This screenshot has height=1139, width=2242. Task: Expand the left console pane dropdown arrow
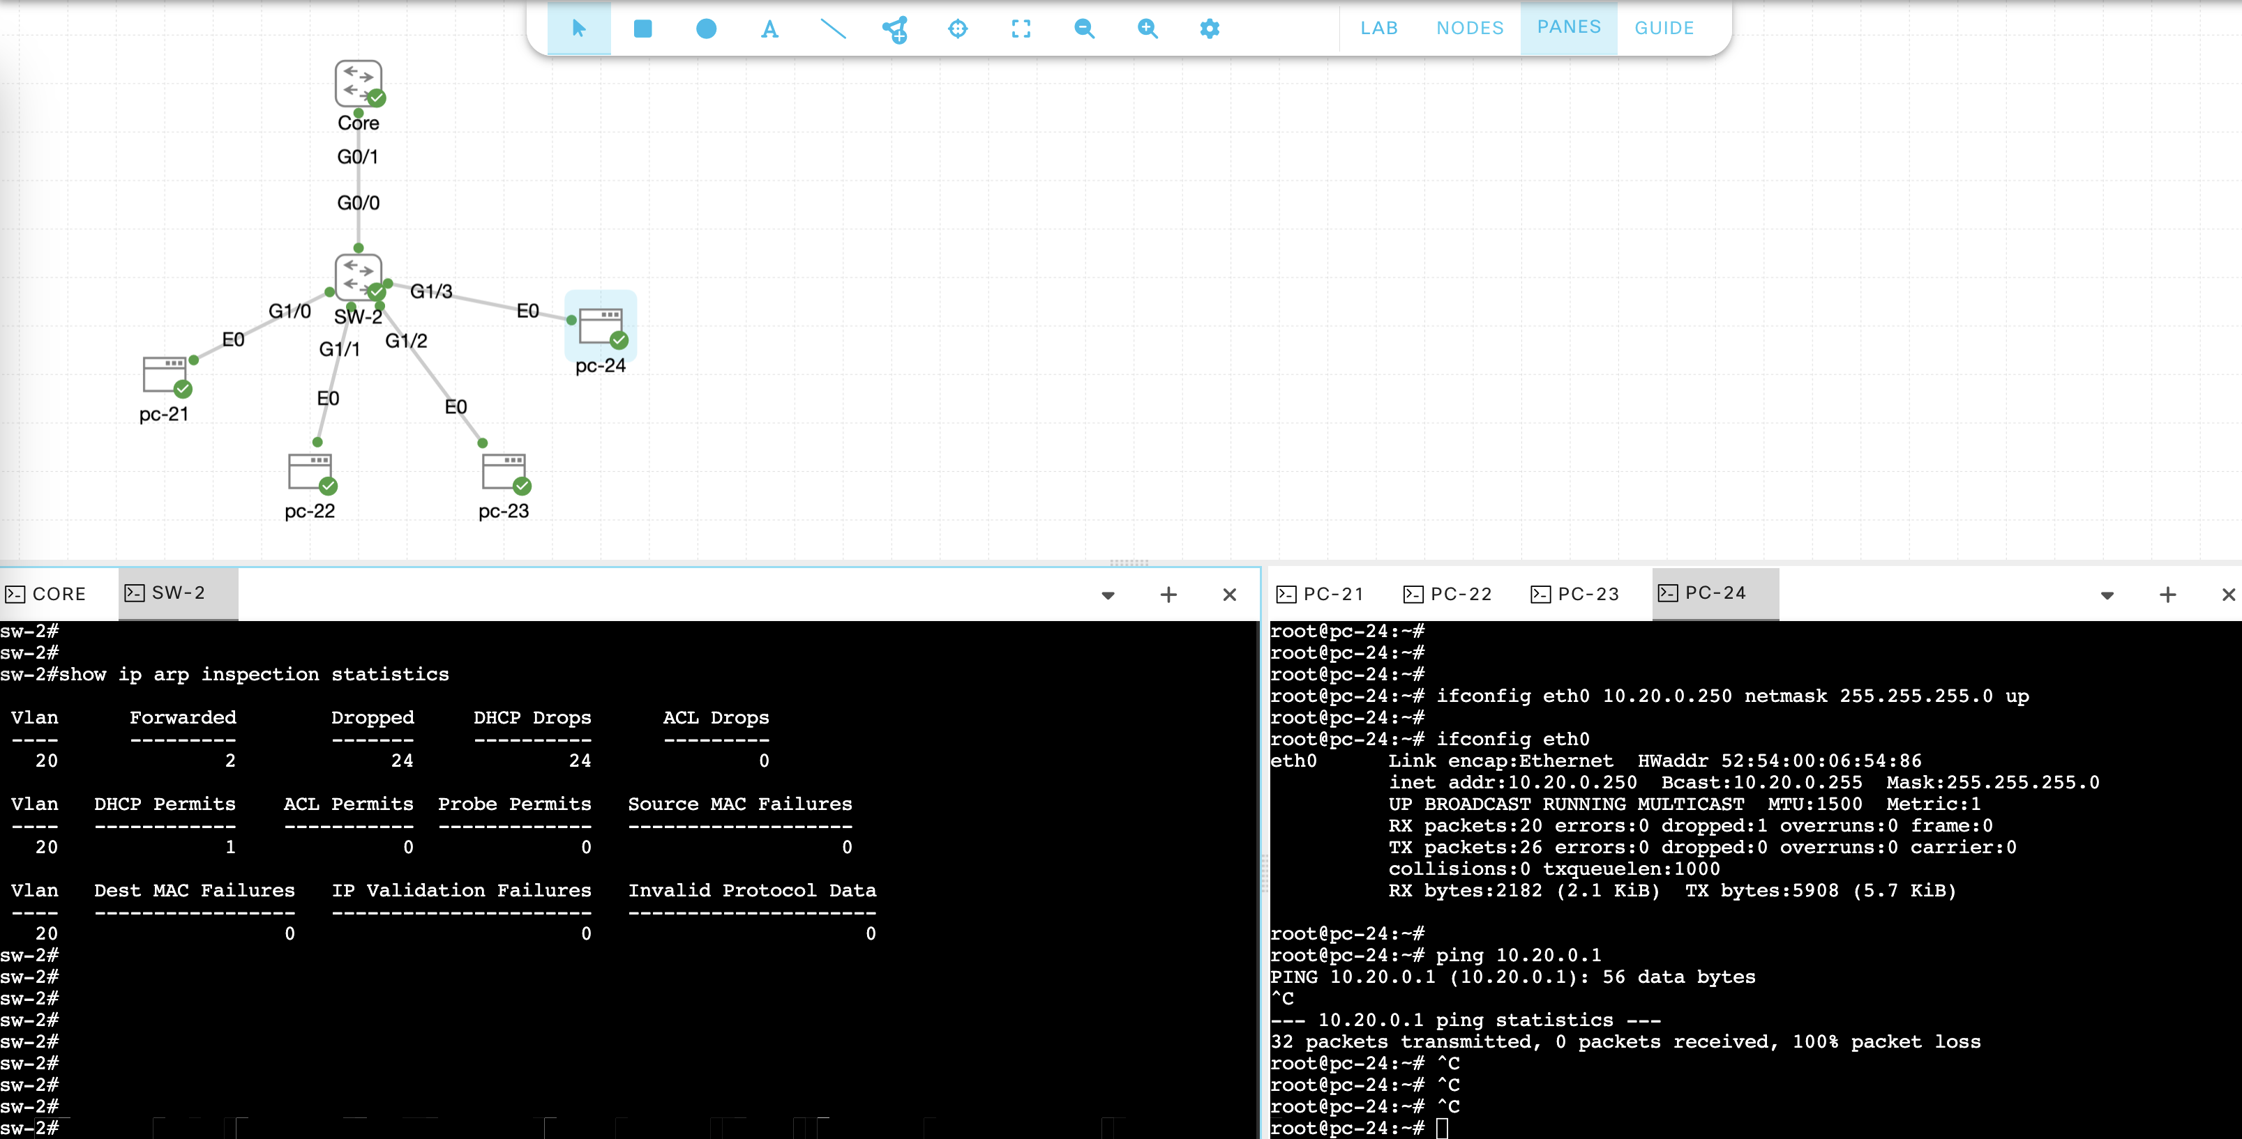(1108, 595)
